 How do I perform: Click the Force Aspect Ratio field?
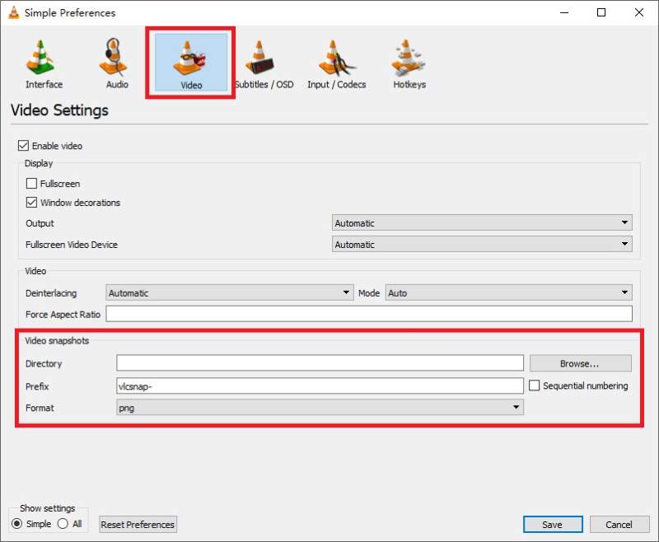click(x=369, y=314)
